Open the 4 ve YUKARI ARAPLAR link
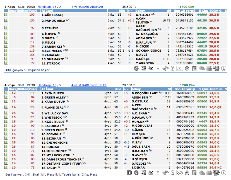 pos(87,7)
